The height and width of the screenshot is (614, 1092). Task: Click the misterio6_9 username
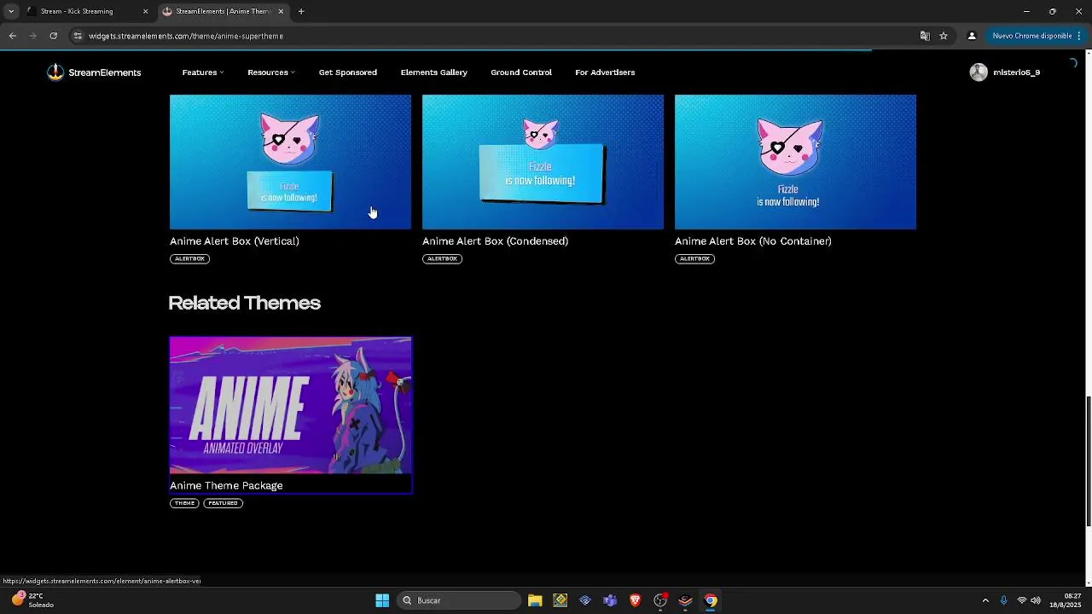(1016, 72)
